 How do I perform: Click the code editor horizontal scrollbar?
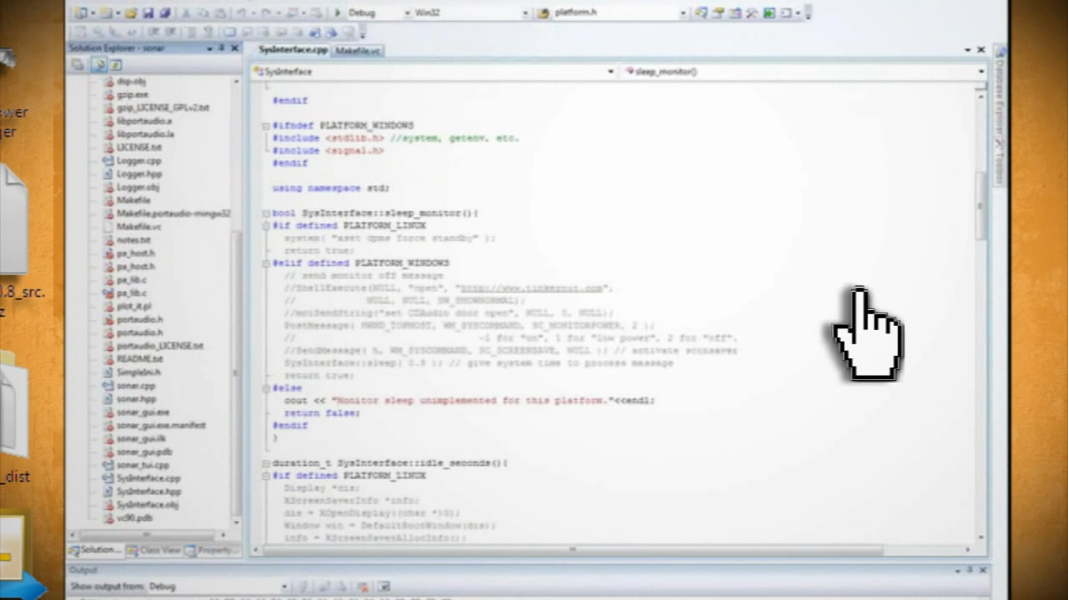click(572, 550)
